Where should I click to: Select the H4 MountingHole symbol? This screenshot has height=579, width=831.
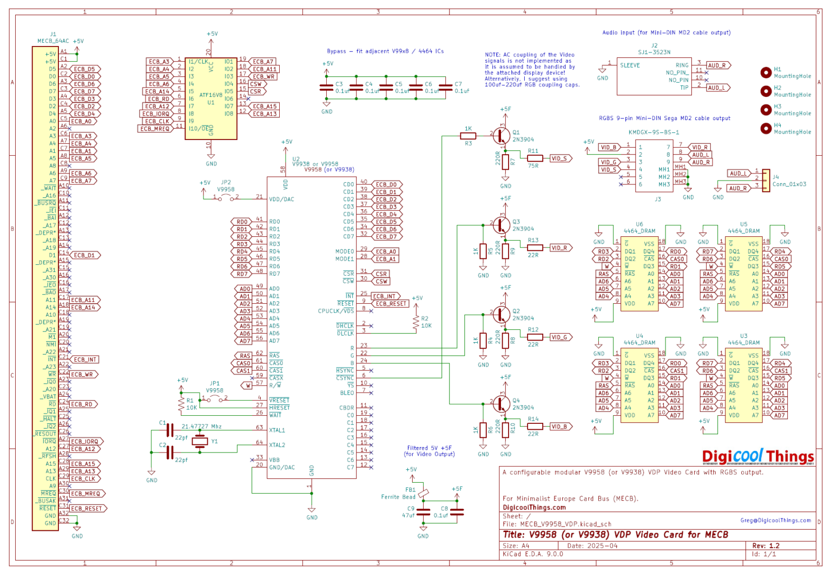tap(766, 129)
